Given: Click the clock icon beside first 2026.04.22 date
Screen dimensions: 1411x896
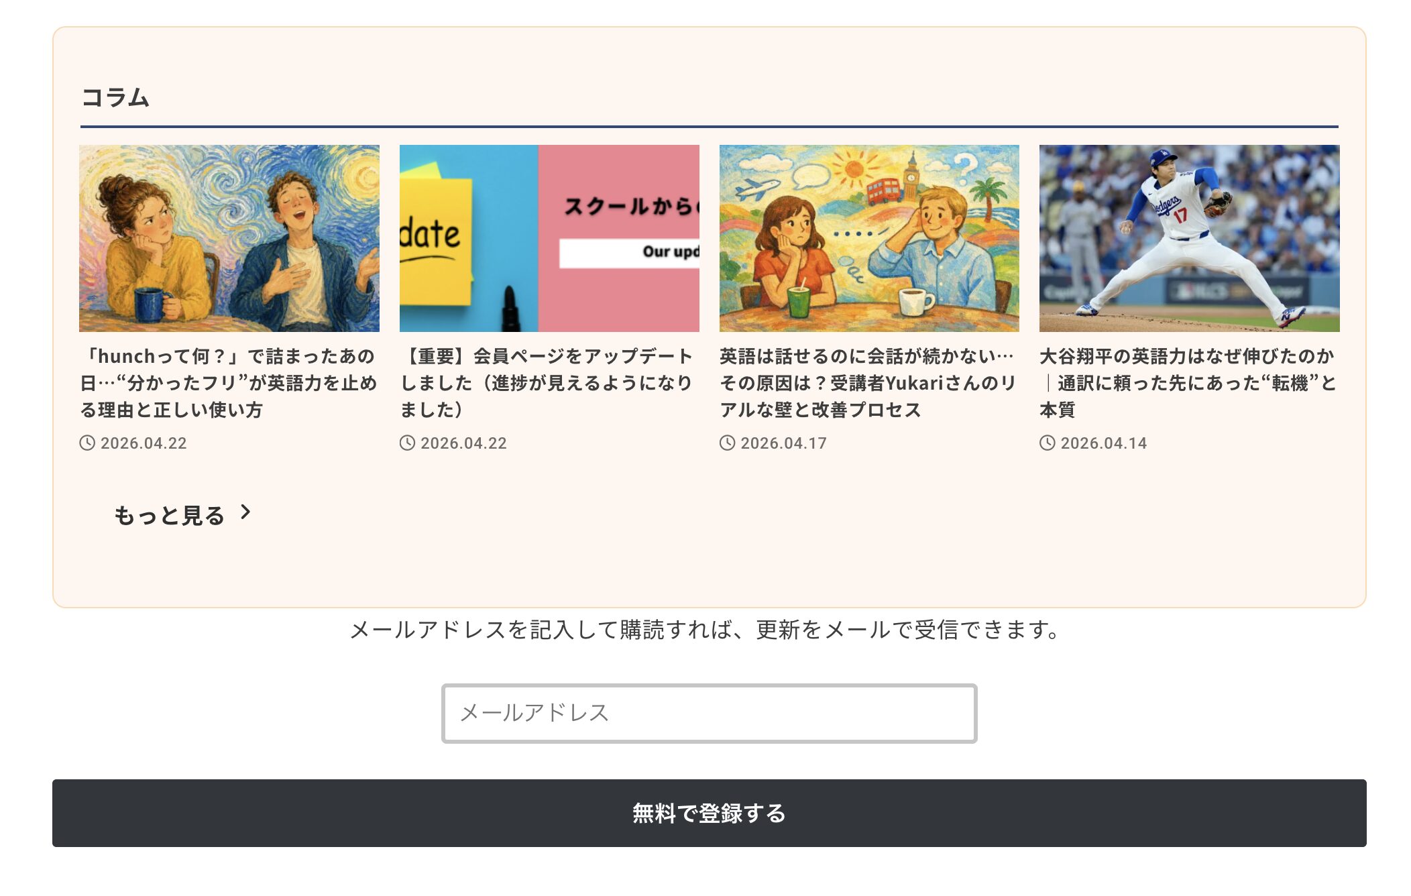Looking at the screenshot, I should coord(87,443).
